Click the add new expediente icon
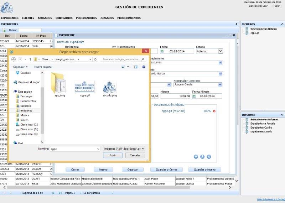The width and height of the screenshot is (285, 203). (4, 30)
